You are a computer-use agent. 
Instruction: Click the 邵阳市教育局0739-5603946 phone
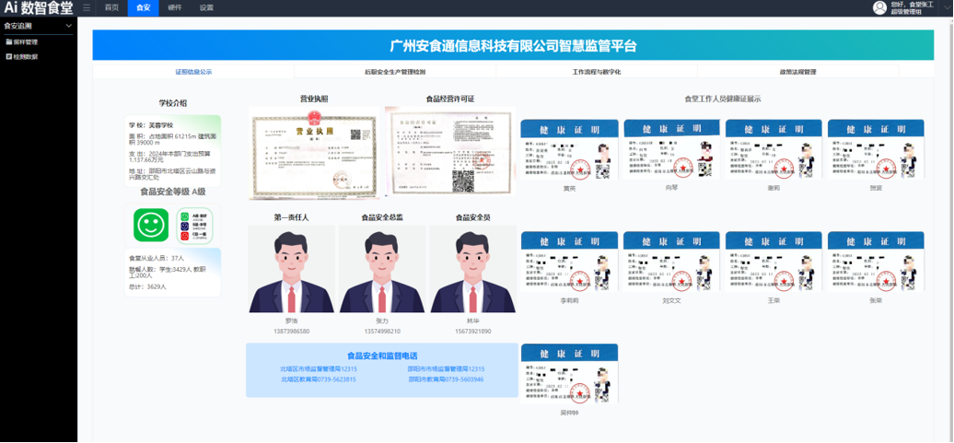[446, 379]
